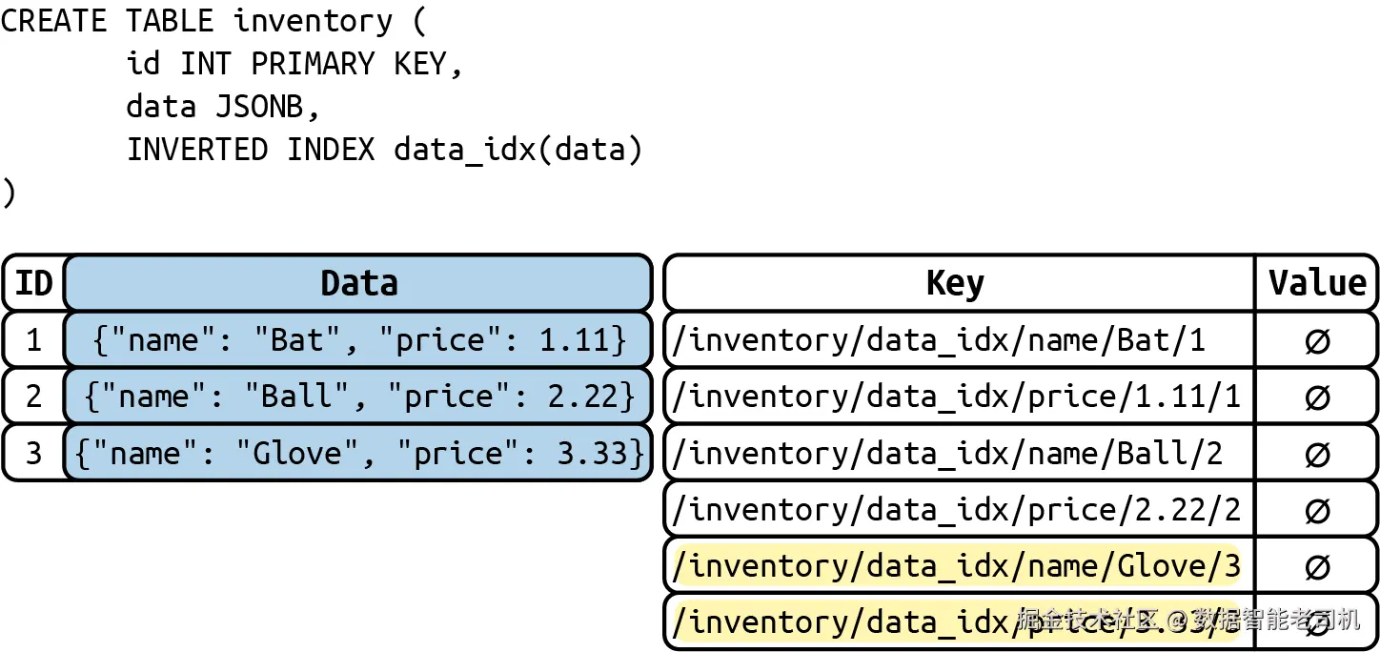This screenshot has height=652, width=1380.
Task: Select the ∅ symbol in the name/Glove/3 row
Action: pos(1316,566)
